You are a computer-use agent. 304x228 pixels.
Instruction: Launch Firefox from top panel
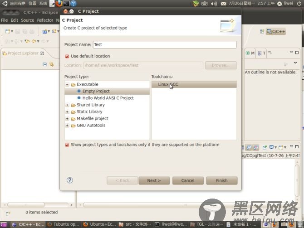pyautogui.click(x=59, y=3)
